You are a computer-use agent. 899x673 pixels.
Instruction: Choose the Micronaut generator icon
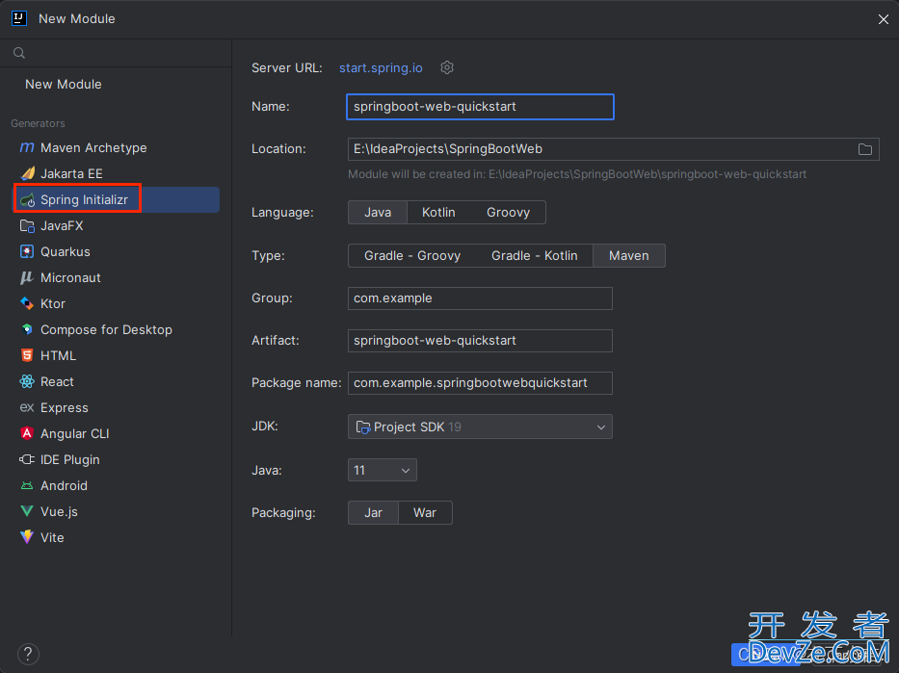point(27,278)
